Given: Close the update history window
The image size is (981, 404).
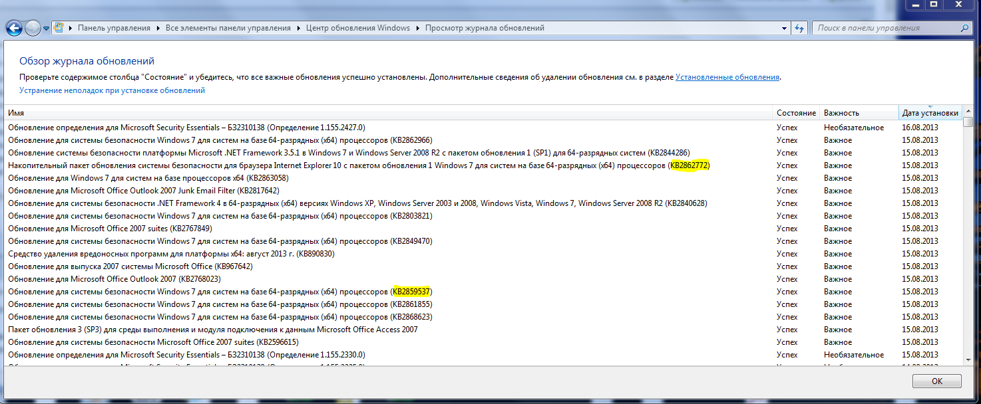Looking at the screenshot, I should point(959,5).
